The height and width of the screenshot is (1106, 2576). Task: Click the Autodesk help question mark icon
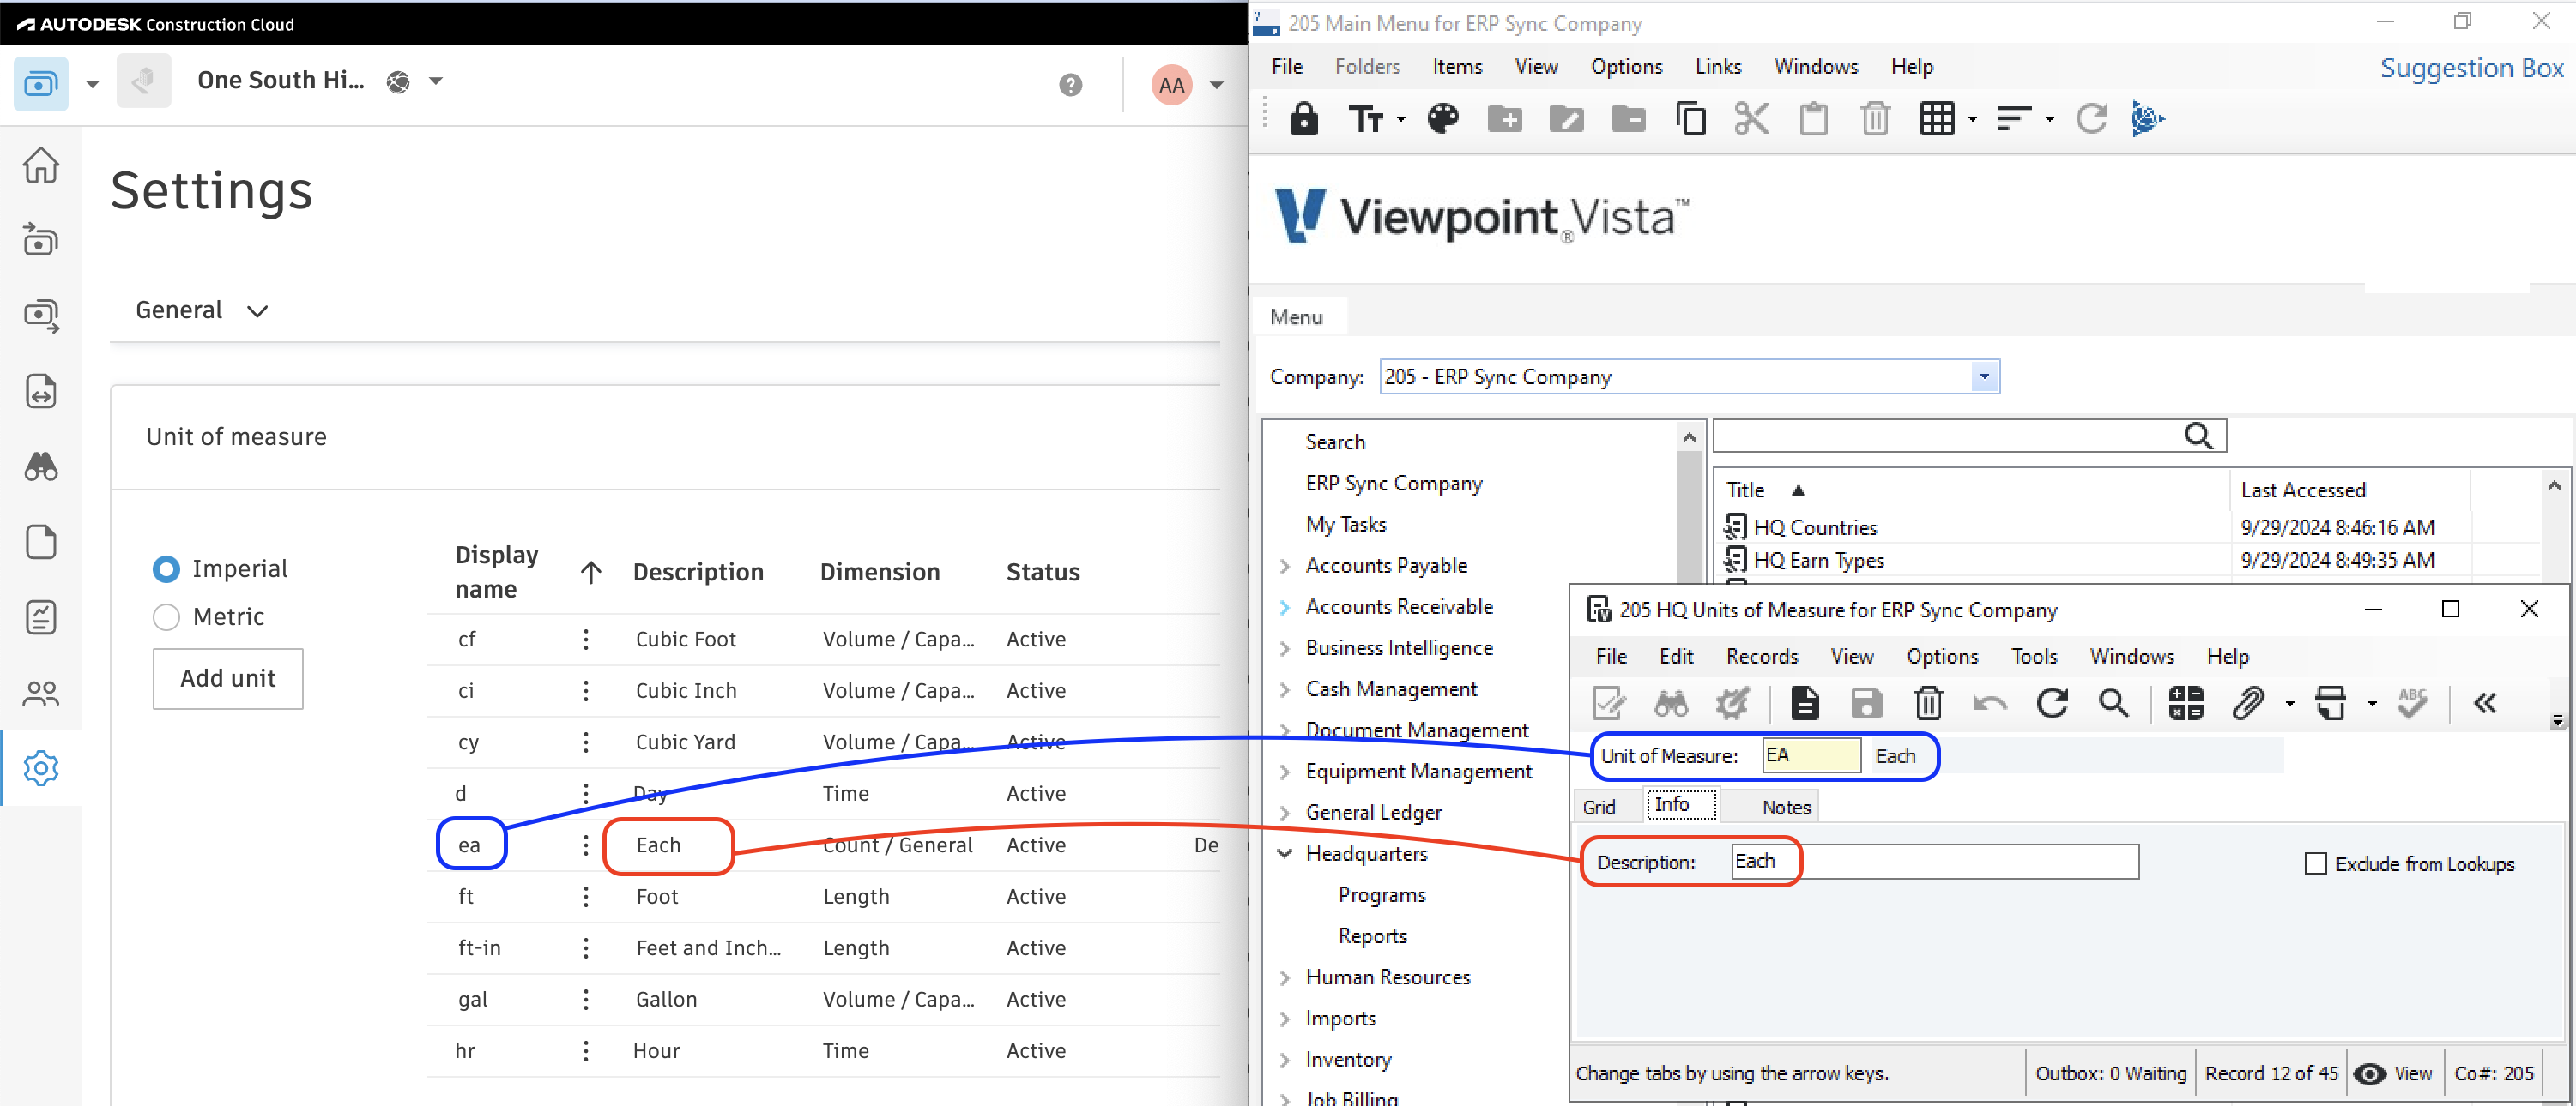click(x=1070, y=85)
